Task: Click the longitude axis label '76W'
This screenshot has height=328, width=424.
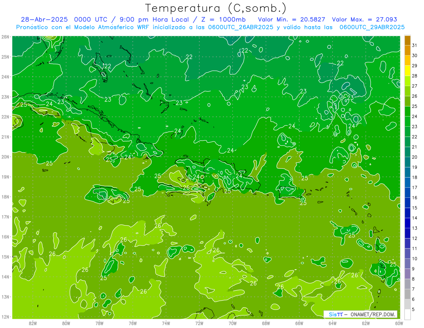Action: coord(133,323)
